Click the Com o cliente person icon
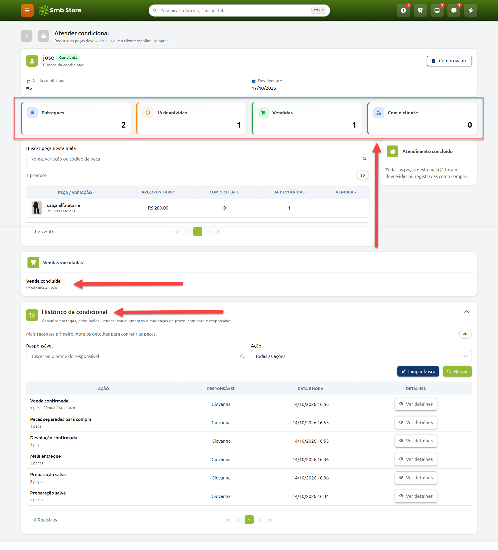 pyautogui.click(x=379, y=112)
